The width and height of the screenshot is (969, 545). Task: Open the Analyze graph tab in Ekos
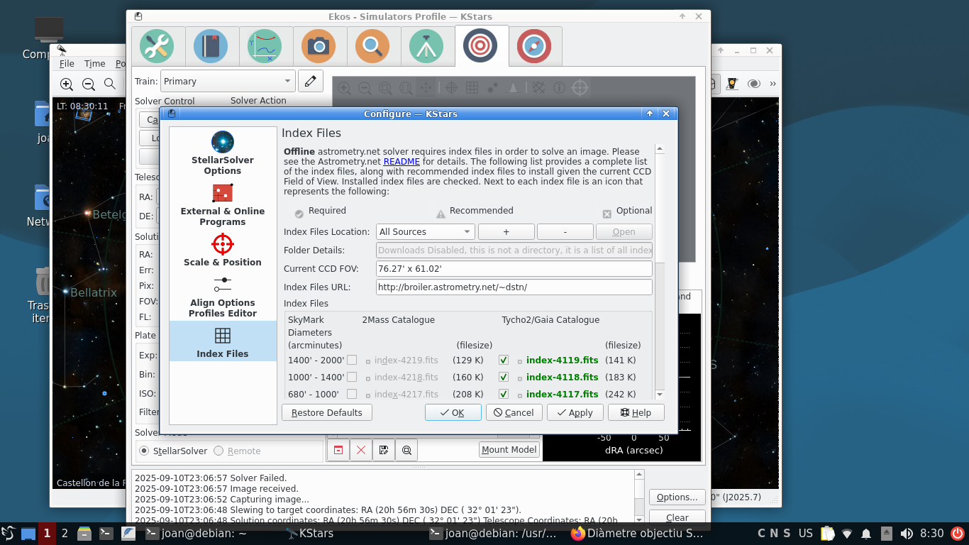[265, 46]
